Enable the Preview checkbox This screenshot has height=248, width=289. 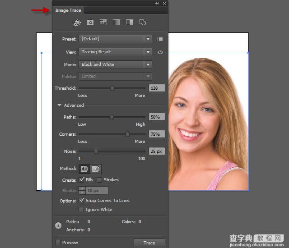[x=58, y=243]
